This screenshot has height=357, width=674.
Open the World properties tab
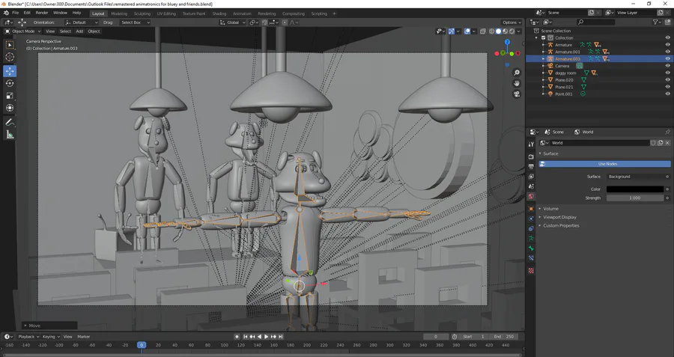point(531,196)
